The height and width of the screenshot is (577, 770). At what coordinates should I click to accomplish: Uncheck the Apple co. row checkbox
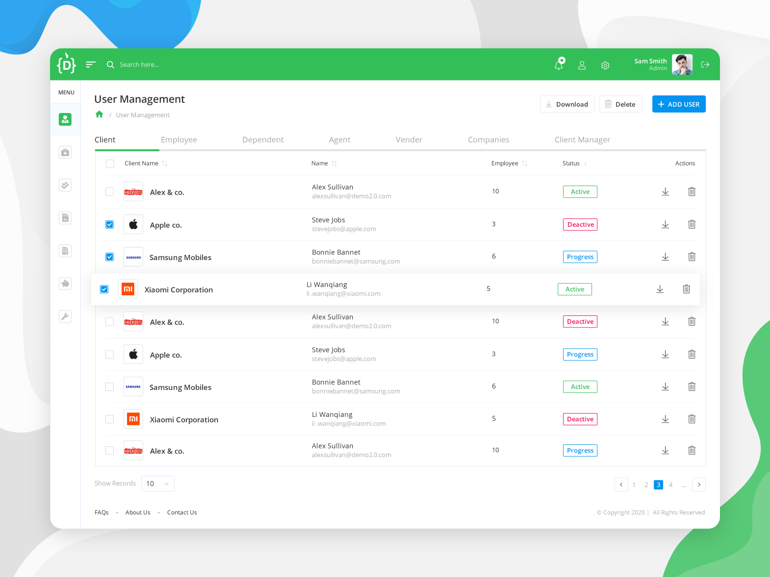(110, 224)
